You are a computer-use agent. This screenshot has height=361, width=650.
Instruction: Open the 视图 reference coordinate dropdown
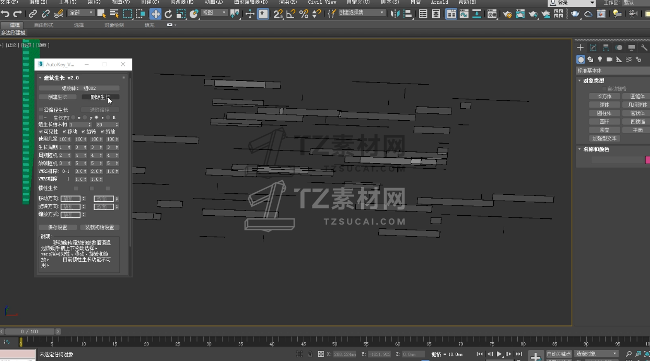point(214,13)
